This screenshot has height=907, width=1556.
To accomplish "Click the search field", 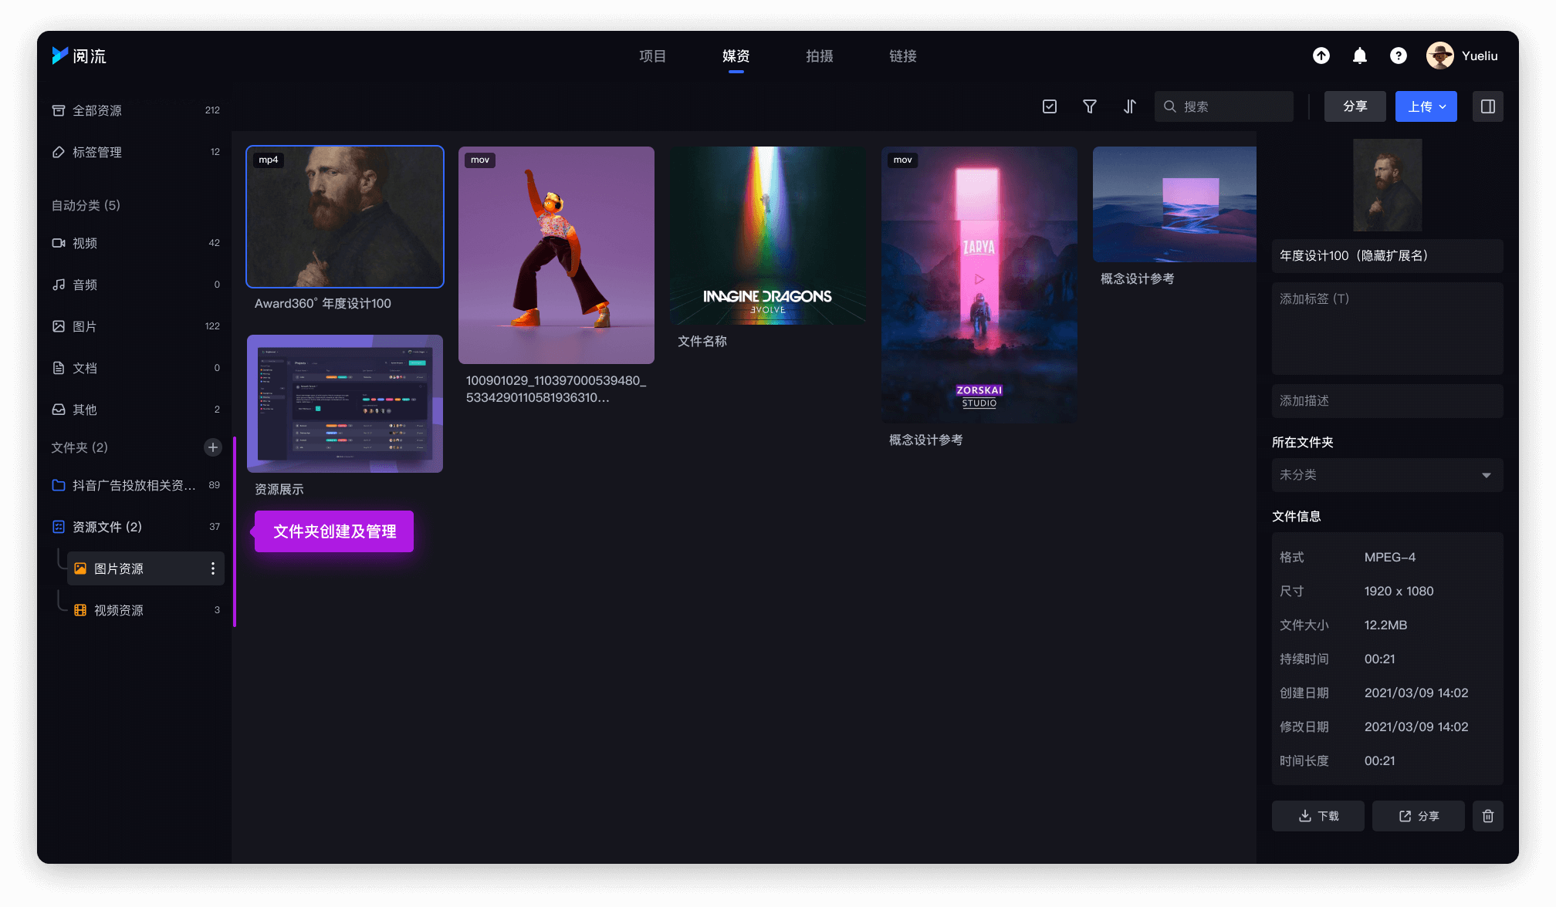I will (x=1224, y=106).
